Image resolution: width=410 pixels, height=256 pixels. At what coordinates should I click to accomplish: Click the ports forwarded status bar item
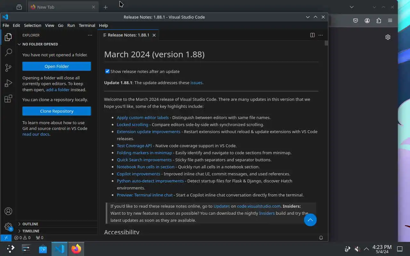click(x=39, y=238)
